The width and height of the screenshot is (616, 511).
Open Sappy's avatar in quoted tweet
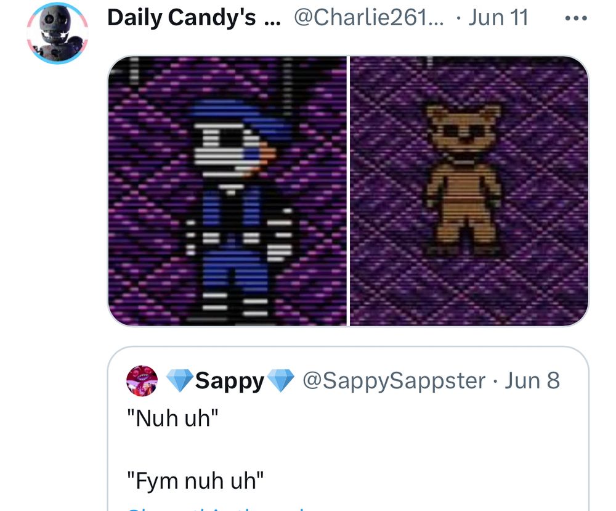(142, 380)
